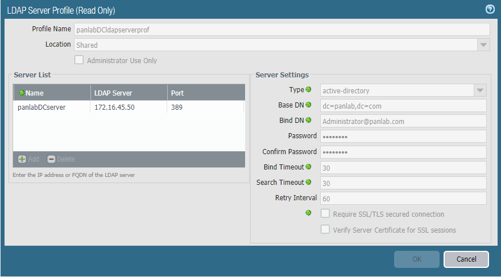Click the green indicator beside Search Timeout
The width and height of the screenshot is (501, 277).
tap(308, 182)
